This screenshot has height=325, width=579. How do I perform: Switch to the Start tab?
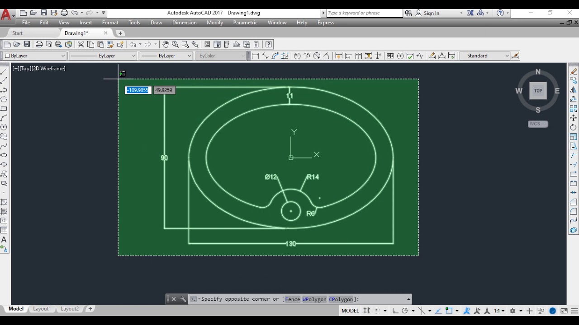(18, 33)
